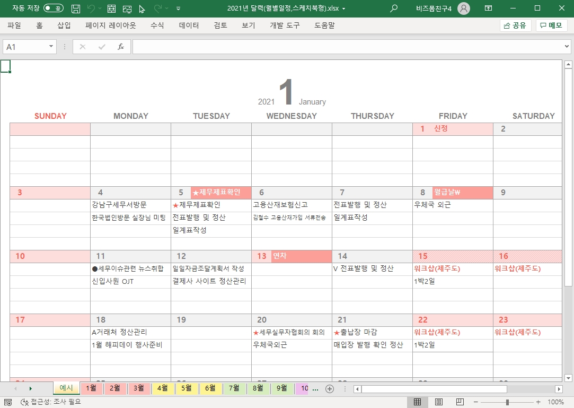Click the more sheets ellipsis button

[315, 388]
